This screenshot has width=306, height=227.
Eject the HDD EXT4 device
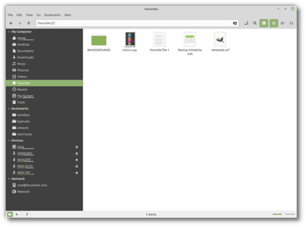77,166
